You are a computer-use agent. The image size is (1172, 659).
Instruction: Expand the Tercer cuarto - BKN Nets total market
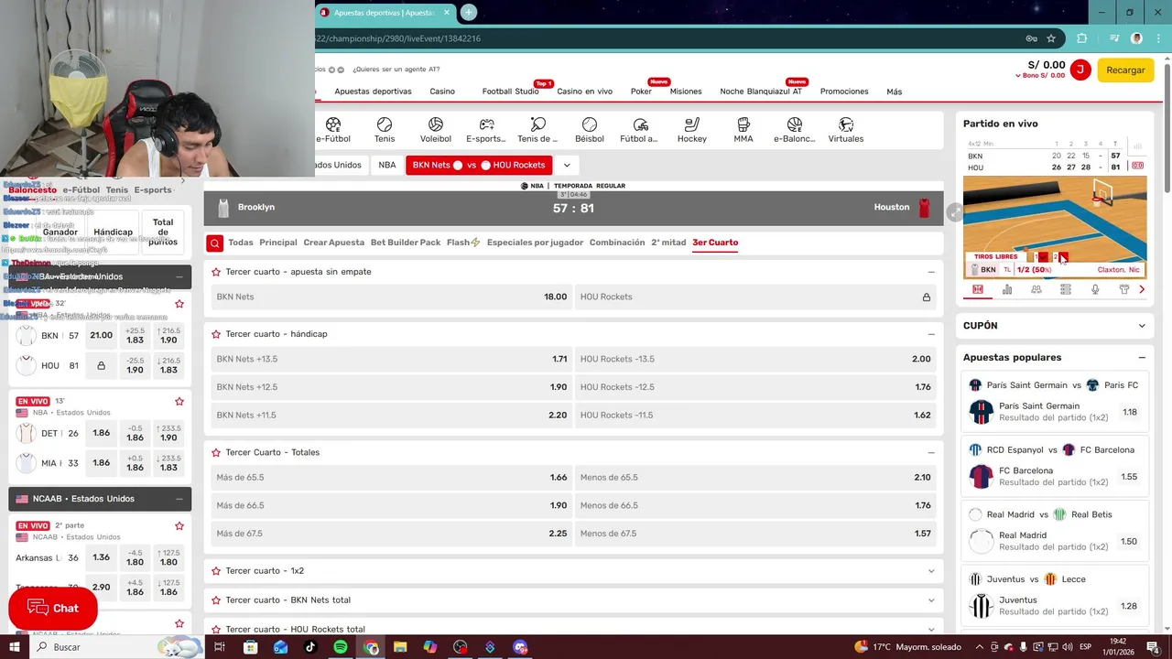(931, 600)
